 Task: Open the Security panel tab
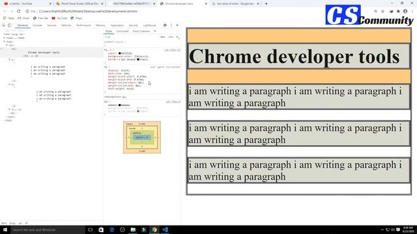point(133,25)
